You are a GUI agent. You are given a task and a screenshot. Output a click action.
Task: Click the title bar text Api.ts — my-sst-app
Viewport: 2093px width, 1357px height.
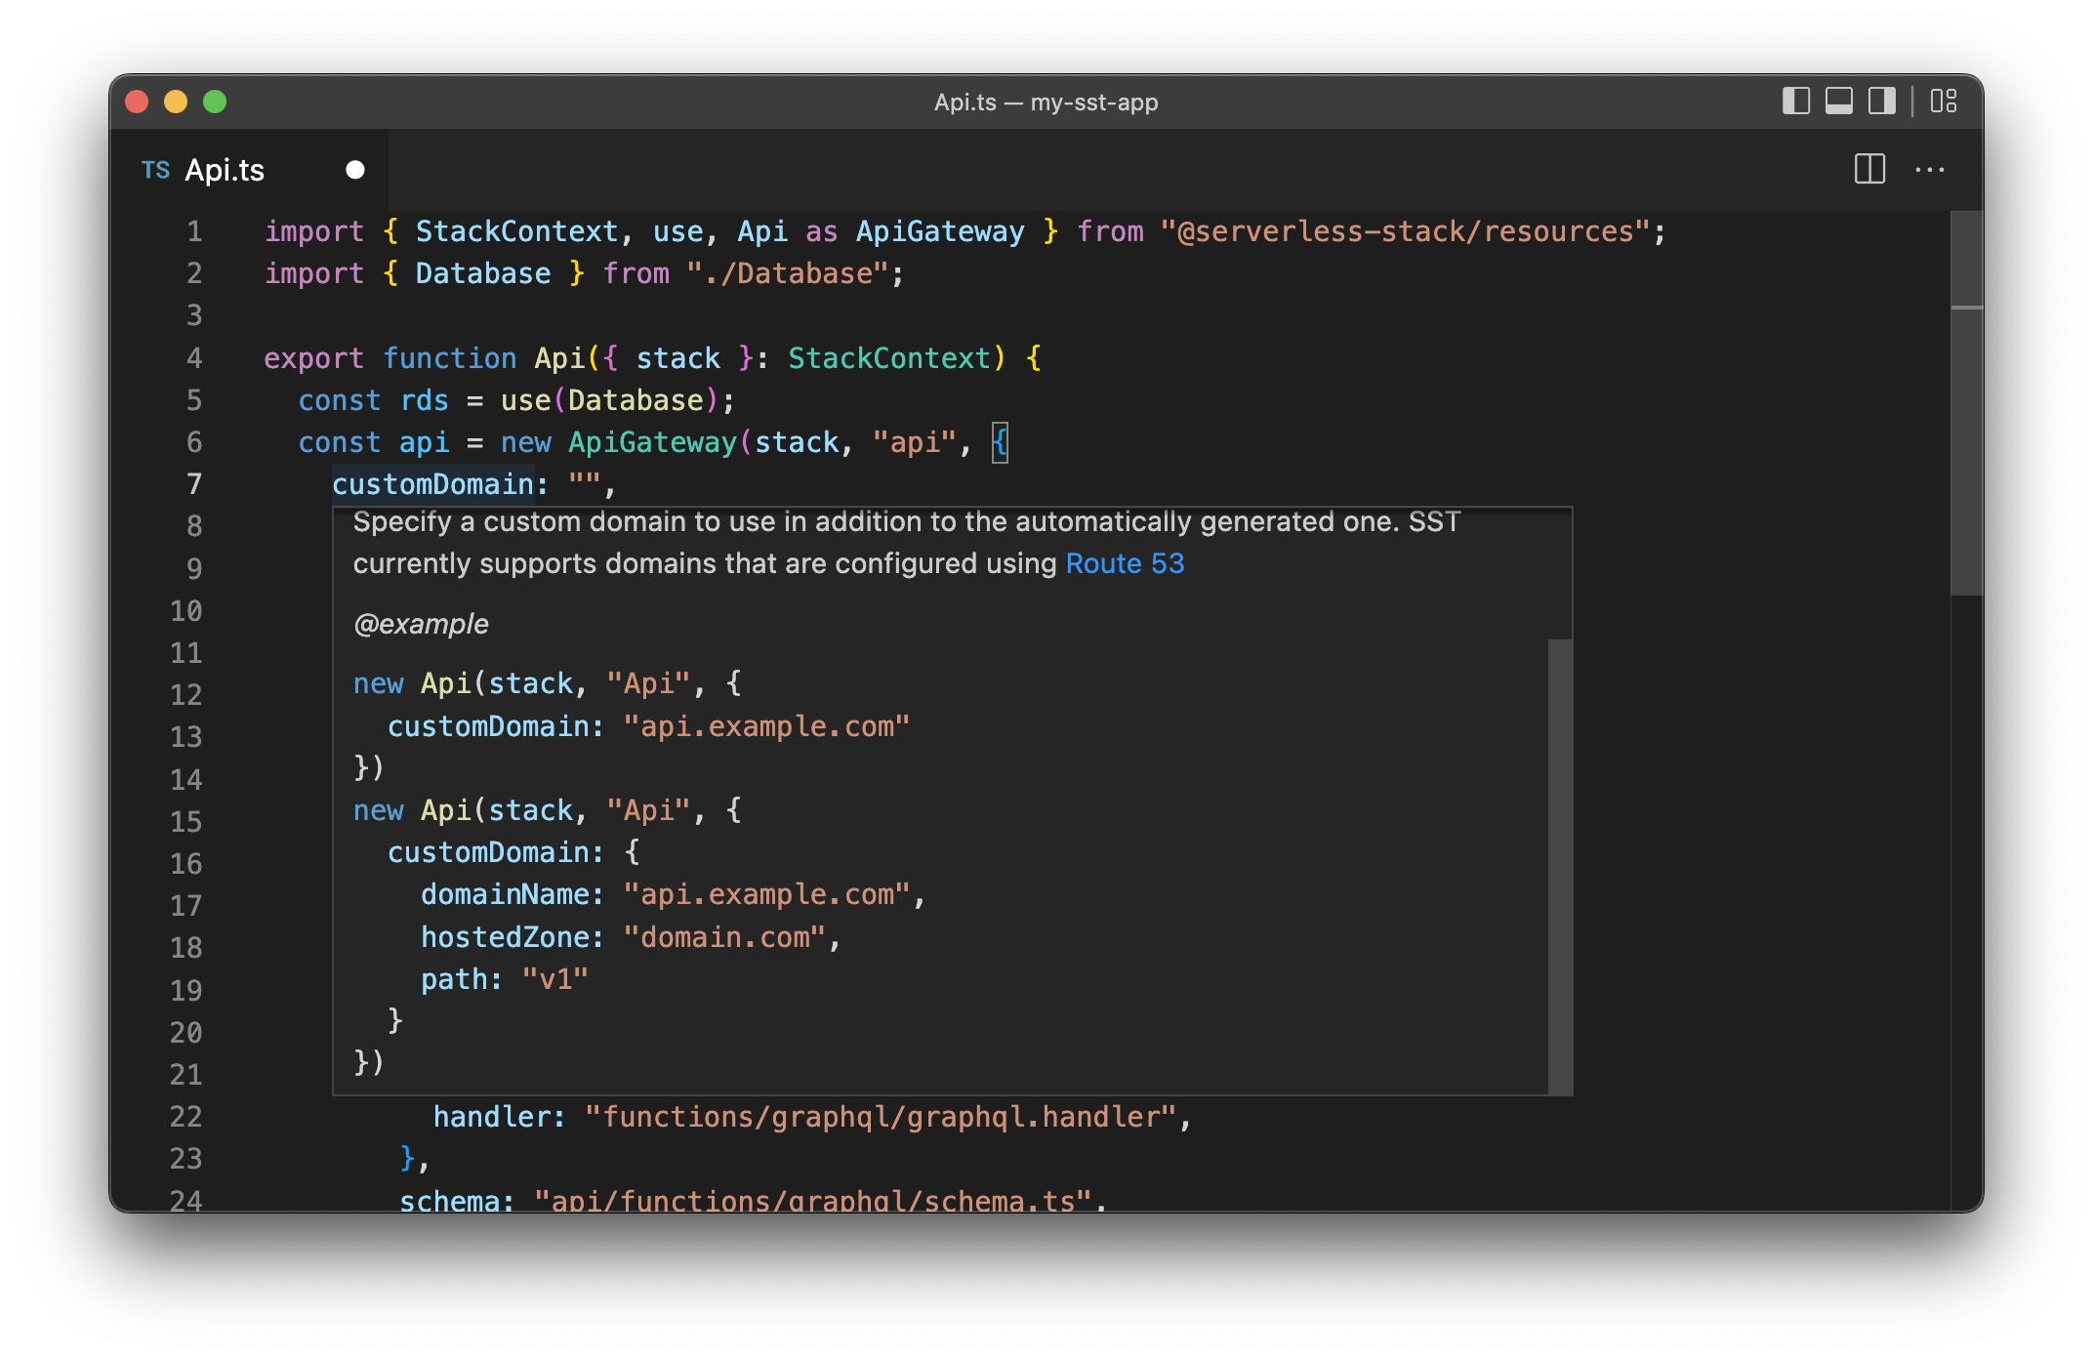pyautogui.click(x=1045, y=102)
